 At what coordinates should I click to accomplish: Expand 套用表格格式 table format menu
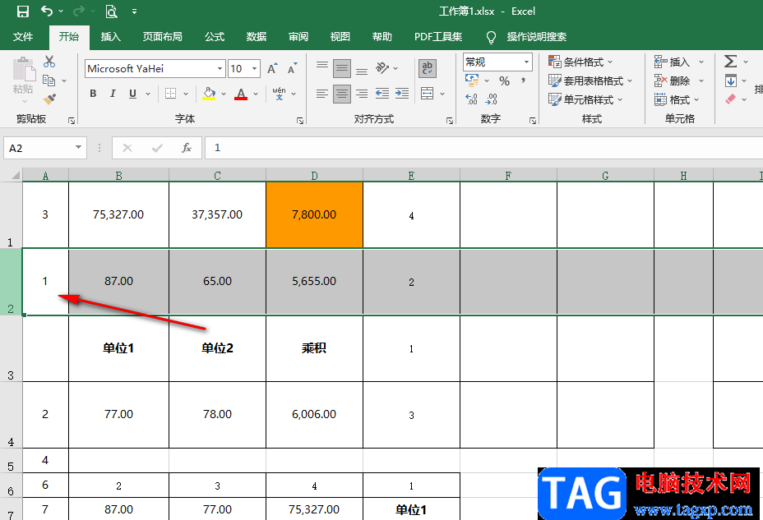point(590,81)
